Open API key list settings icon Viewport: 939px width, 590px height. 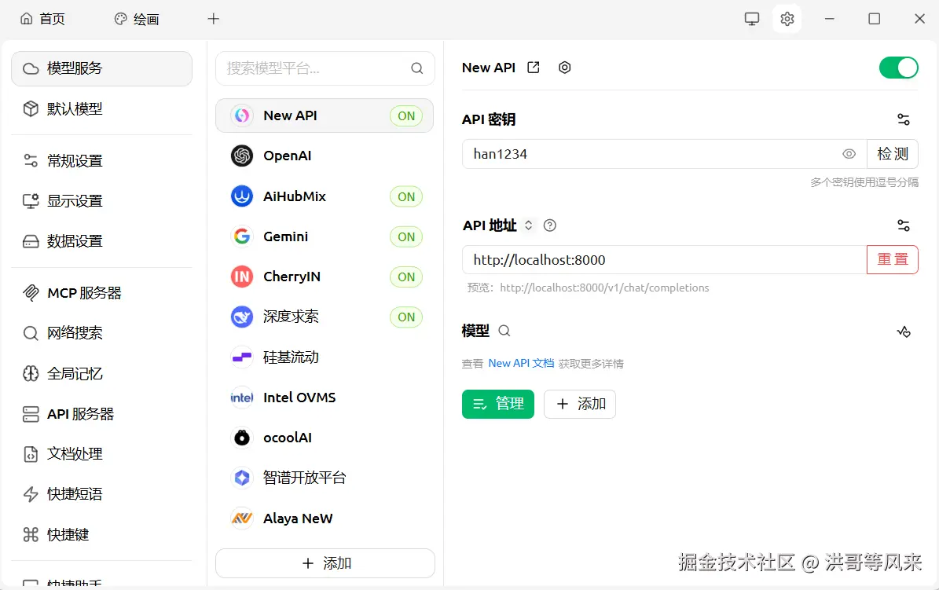tap(904, 119)
